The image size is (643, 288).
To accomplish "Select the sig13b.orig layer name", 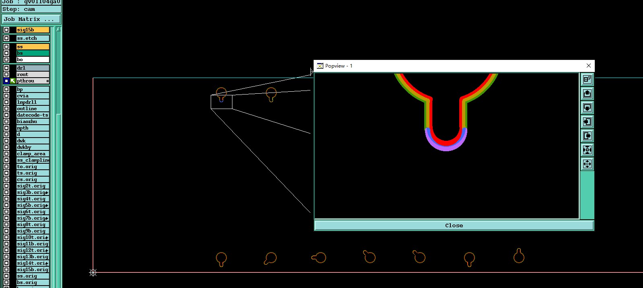I will point(33,257).
